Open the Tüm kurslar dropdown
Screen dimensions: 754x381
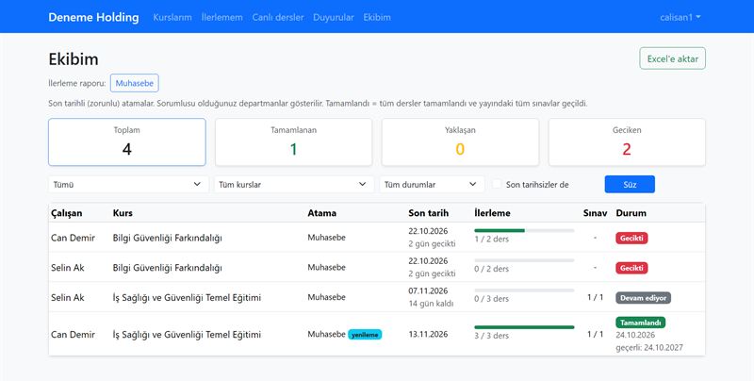[294, 184]
